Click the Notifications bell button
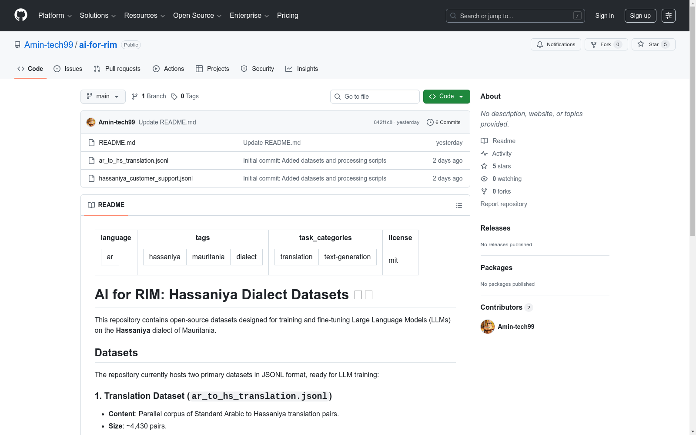 click(556, 44)
